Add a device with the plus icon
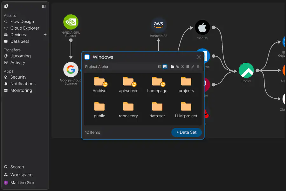This screenshot has height=191, width=286. (45, 35)
